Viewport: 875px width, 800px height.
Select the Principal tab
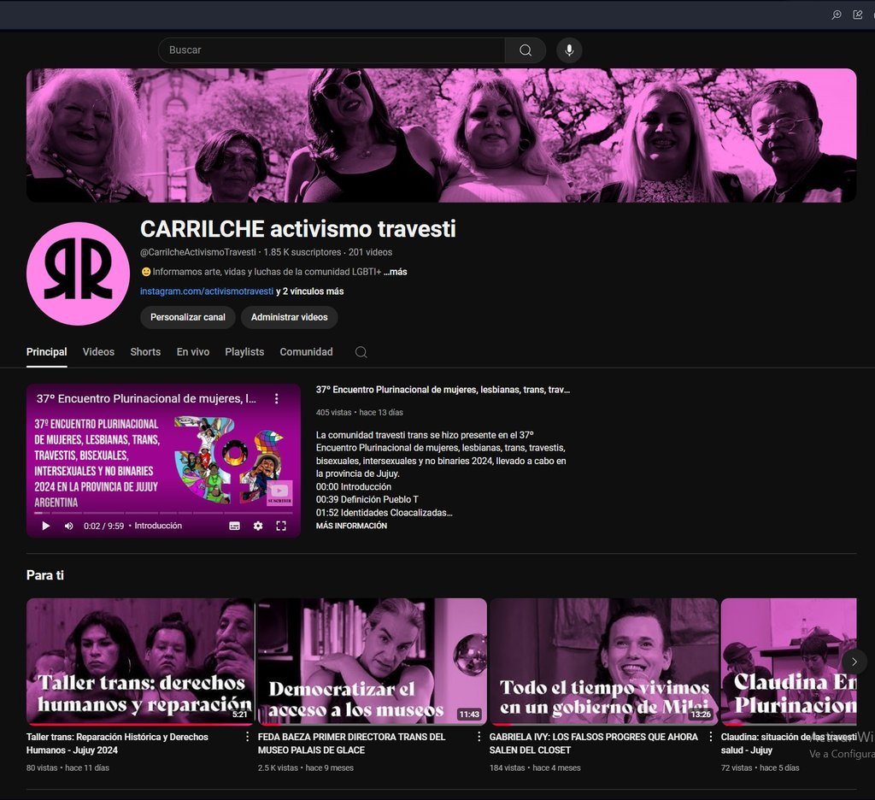[x=46, y=352]
